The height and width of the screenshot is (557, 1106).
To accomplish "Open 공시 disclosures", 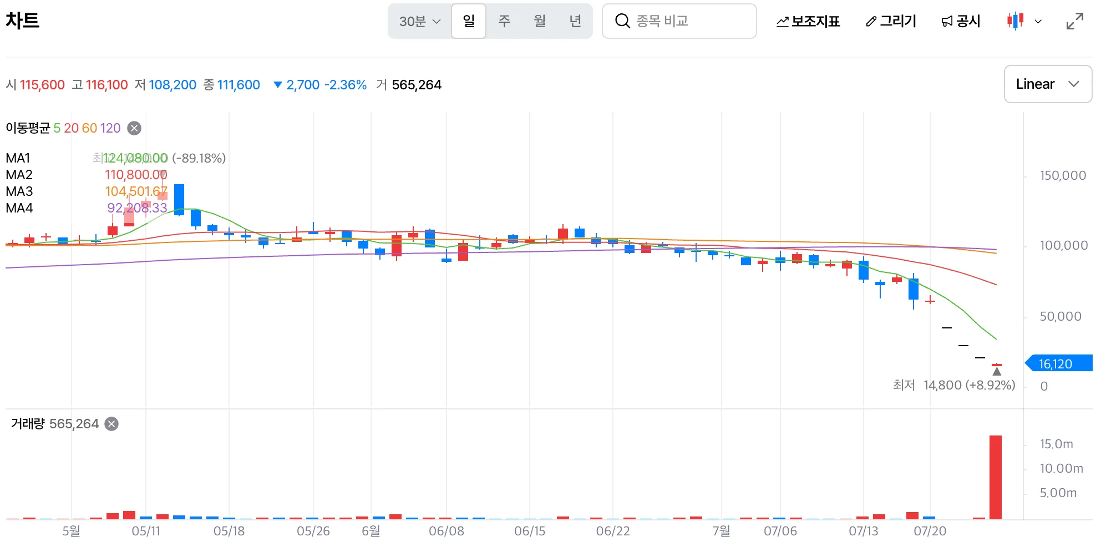I will (x=961, y=21).
